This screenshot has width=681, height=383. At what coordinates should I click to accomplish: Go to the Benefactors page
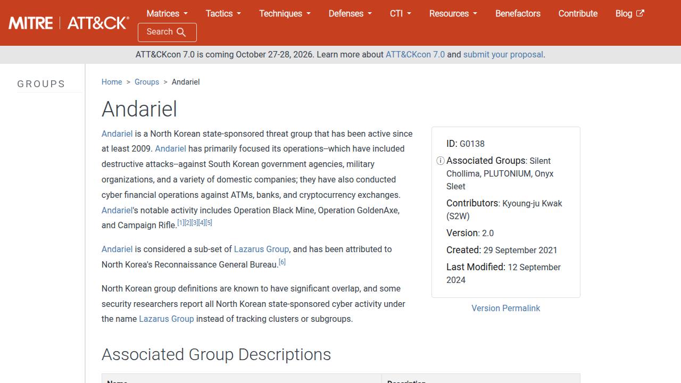point(518,13)
